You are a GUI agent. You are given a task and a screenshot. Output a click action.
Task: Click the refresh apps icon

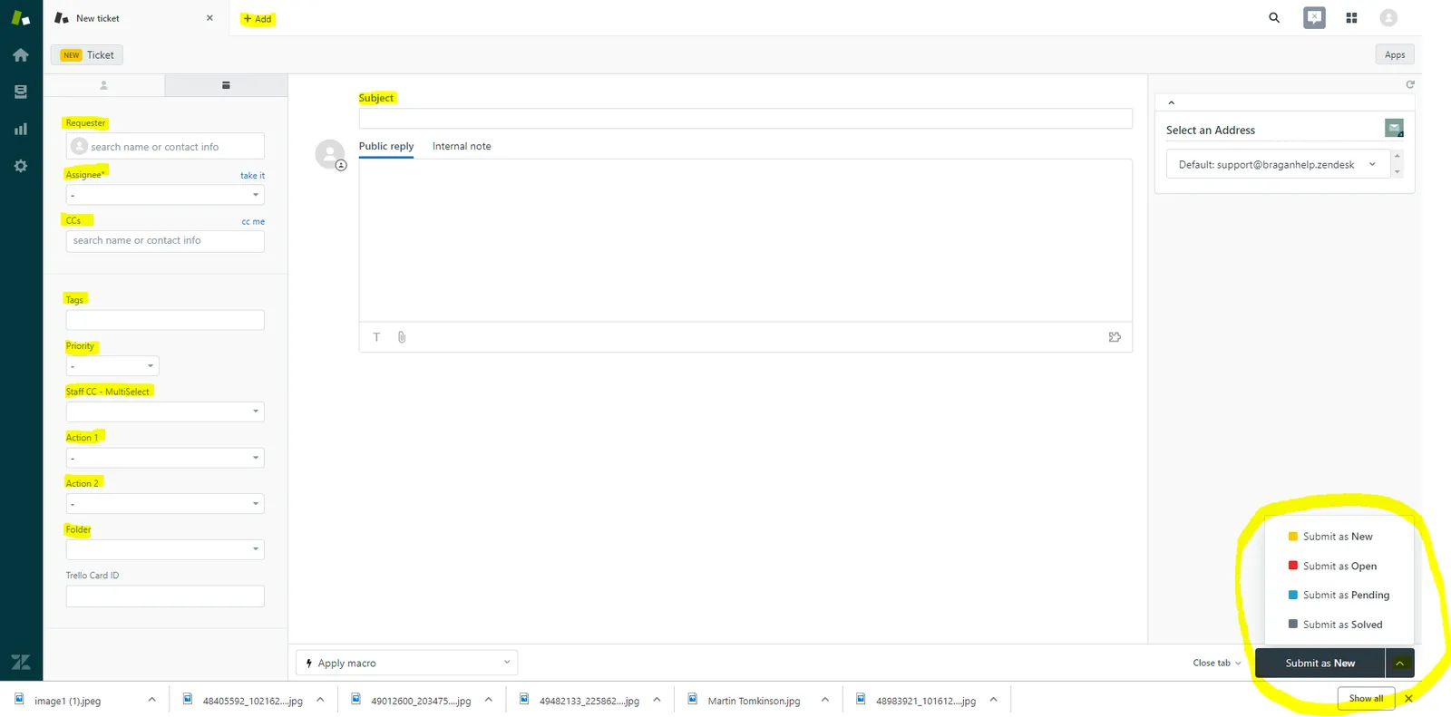1410,84
